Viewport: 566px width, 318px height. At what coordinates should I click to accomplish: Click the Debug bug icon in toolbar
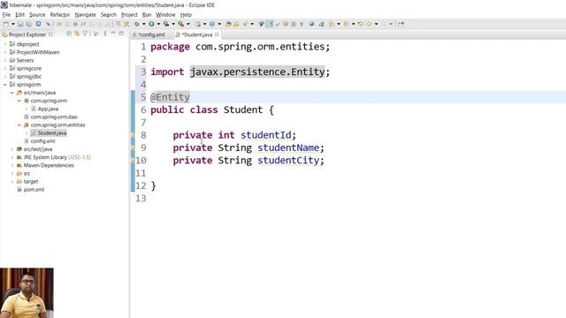coord(137,24)
